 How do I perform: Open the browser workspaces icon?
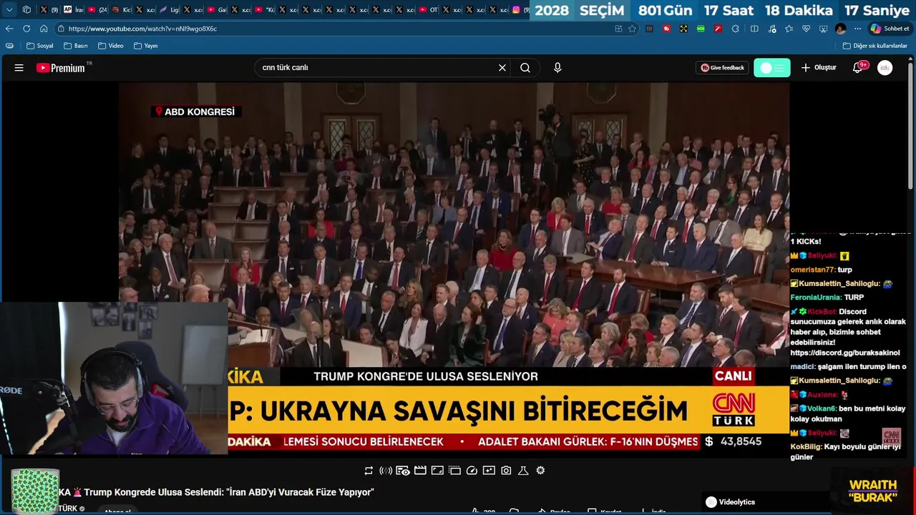pos(26,10)
